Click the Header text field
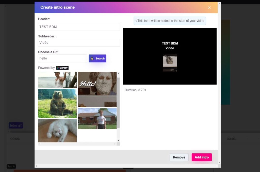 (x=79, y=27)
